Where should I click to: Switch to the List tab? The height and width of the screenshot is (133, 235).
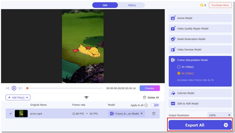pyautogui.click(x=105, y=5)
